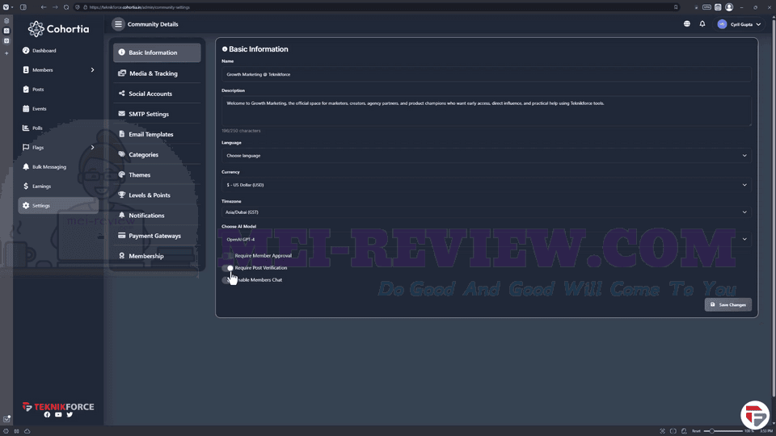Click the Settings gear icon in sidebar
The width and height of the screenshot is (776, 436).
point(26,206)
